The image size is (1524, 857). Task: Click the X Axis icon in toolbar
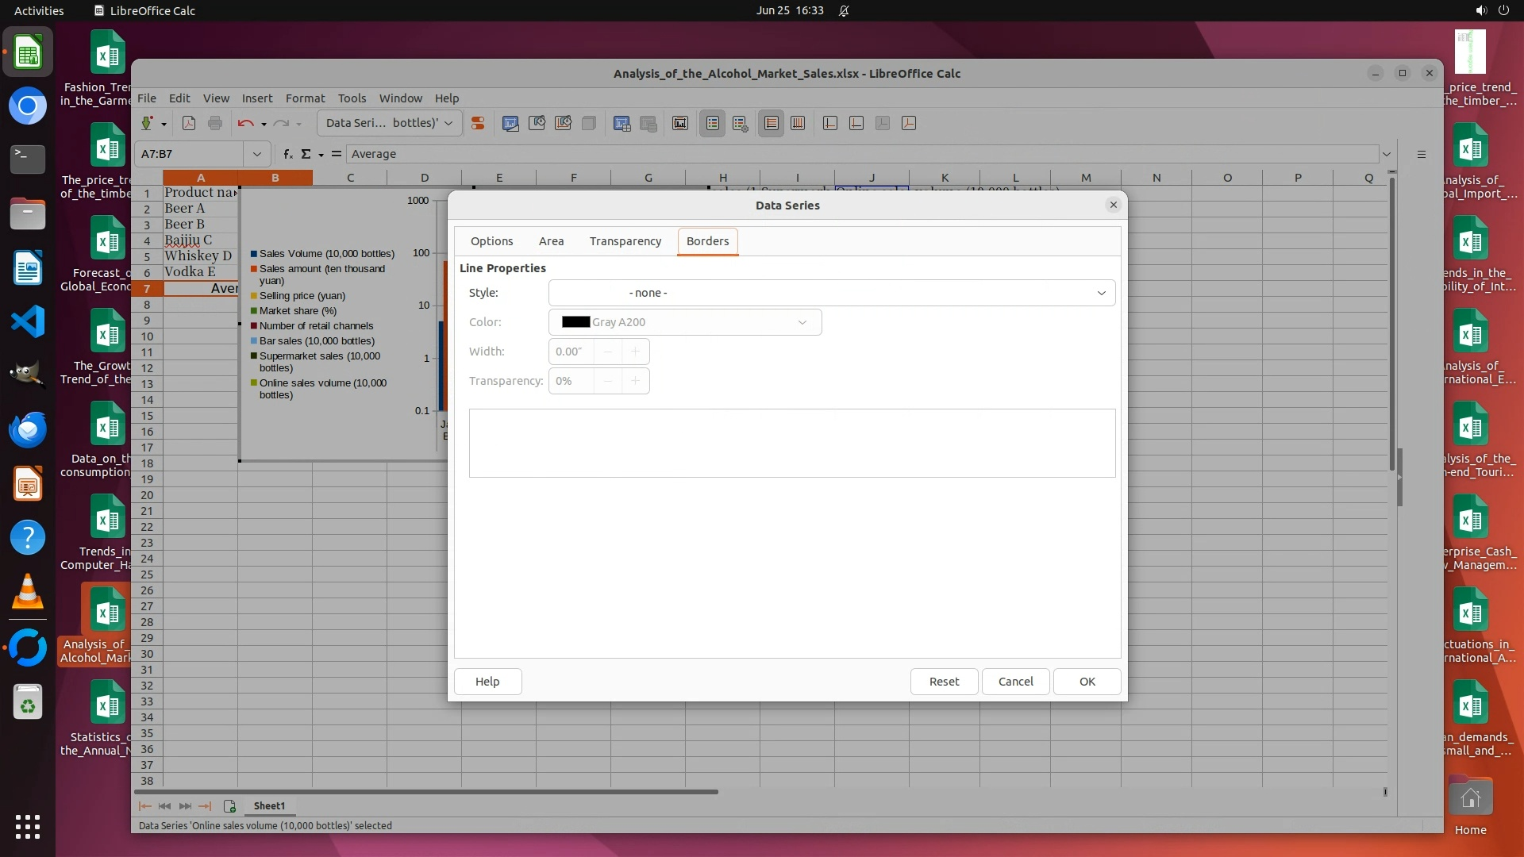[830, 123]
